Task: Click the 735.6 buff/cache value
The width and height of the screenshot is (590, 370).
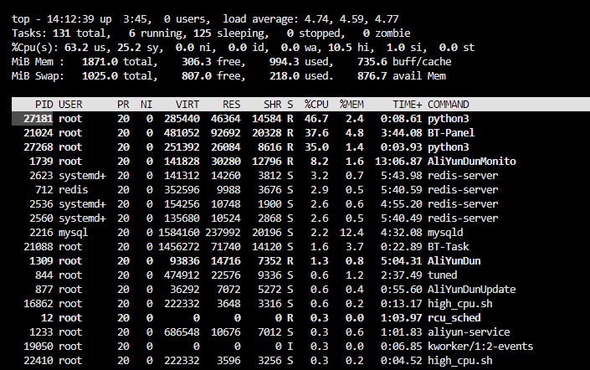Action: coord(372,62)
